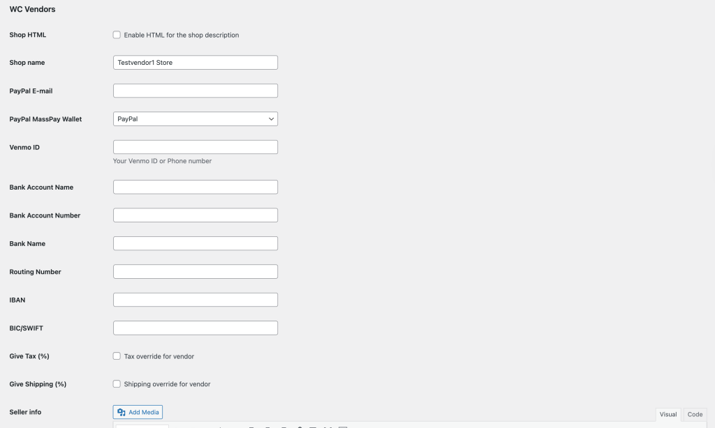Click the Shop name input field

click(x=196, y=62)
